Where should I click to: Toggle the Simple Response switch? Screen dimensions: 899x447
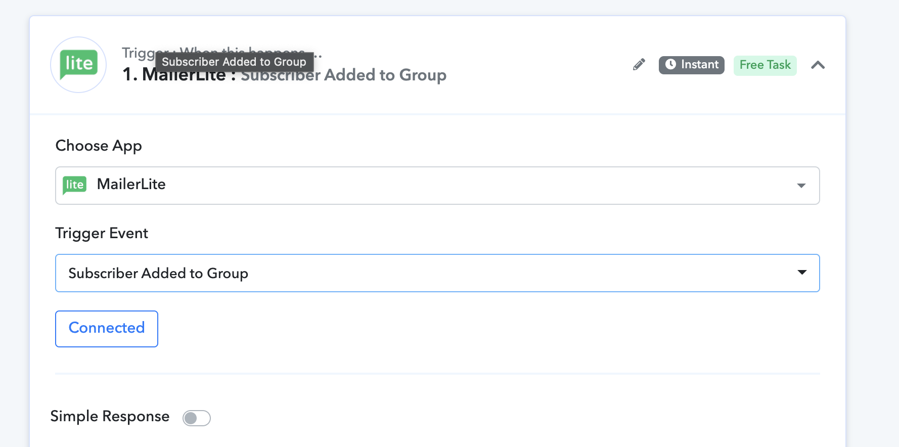tap(197, 418)
